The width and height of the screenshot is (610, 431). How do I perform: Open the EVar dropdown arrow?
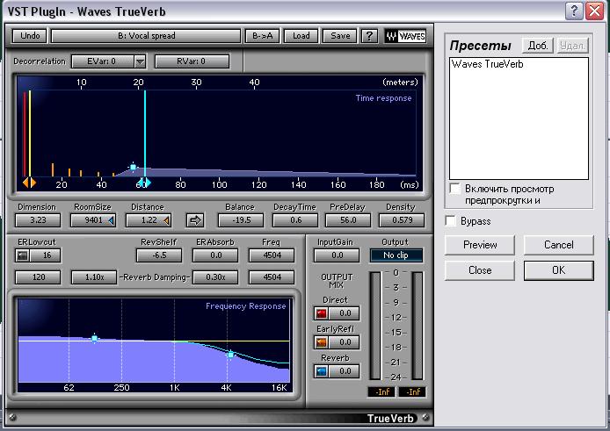140,61
